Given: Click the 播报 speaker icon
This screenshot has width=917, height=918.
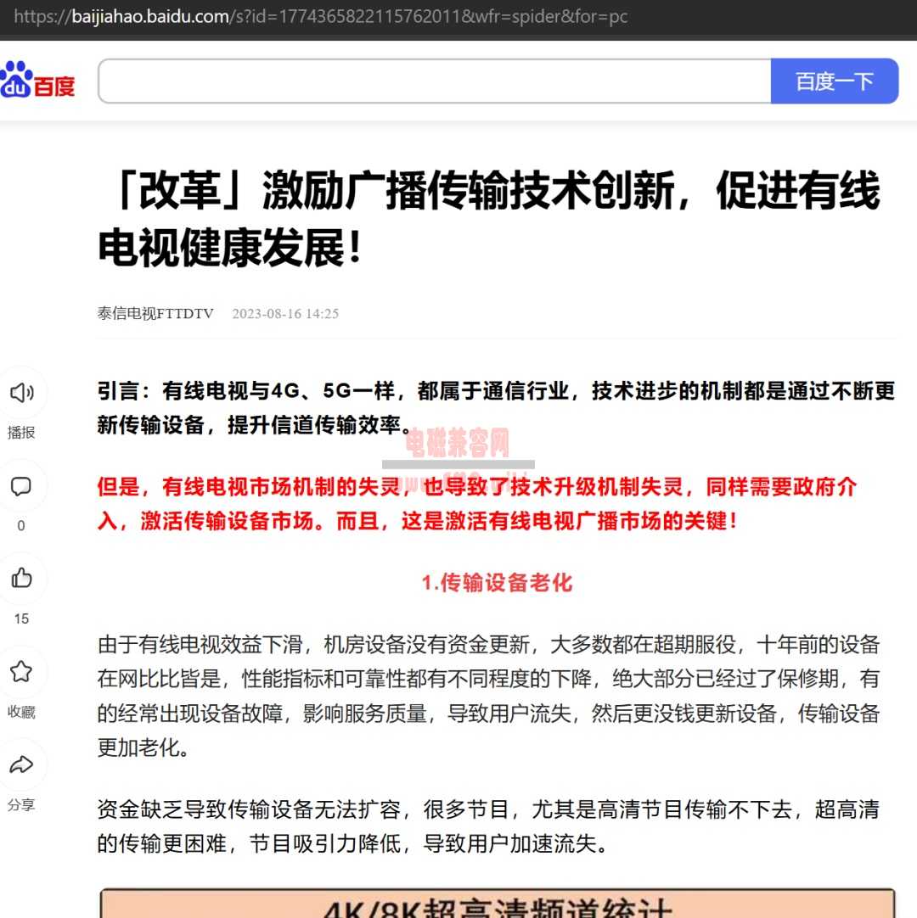Looking at the screenshot, I should tap(22, 393).
